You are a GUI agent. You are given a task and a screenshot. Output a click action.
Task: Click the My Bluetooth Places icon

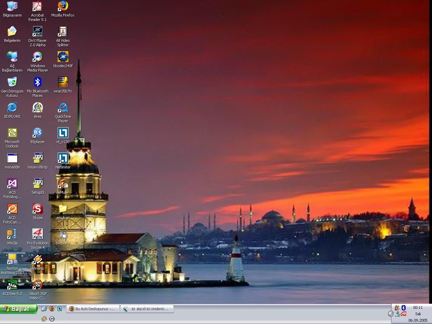tap(37, 83)
